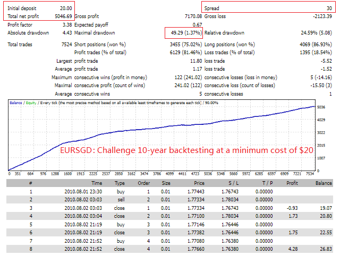This screenshot has height=255, width=340.
Task: Click the Gross loss value -2123.39
Action: pos(319,16)
